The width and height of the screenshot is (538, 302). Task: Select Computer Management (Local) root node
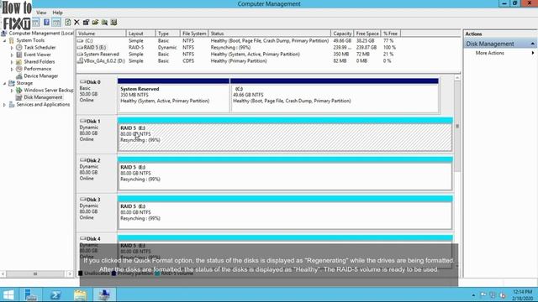(x=41, y=34)
